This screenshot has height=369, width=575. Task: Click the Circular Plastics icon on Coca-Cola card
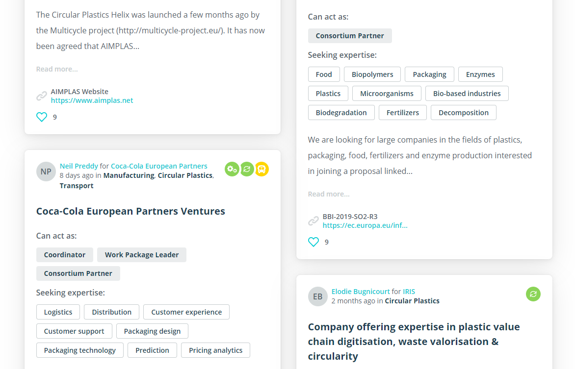point(247,169)
